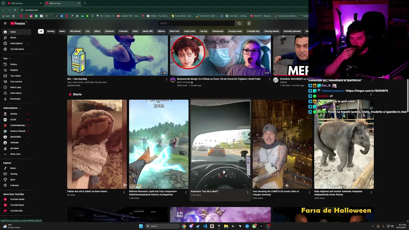This screenshot has width=409, height=230.
Task: Open Monstrul din Morgă video thumbnail
Action: click(x=220, y=56)
